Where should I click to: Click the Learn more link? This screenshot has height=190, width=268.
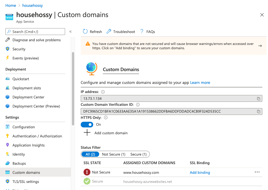(x=200, y=82)
